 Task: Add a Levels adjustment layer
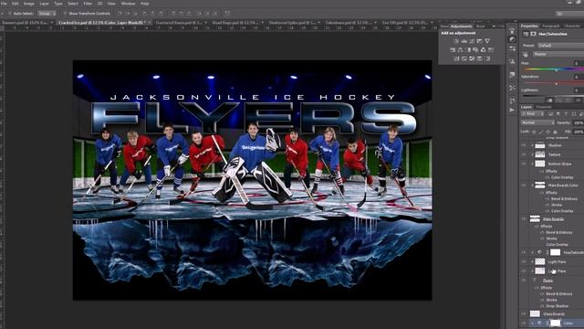(x=464, y=41)
